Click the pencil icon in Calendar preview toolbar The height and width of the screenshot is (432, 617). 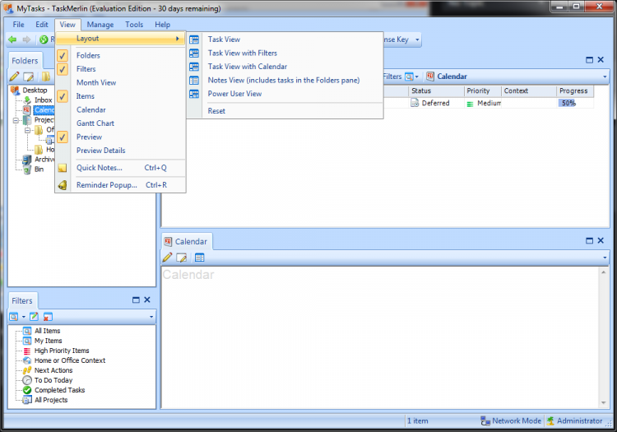(167, 258)
